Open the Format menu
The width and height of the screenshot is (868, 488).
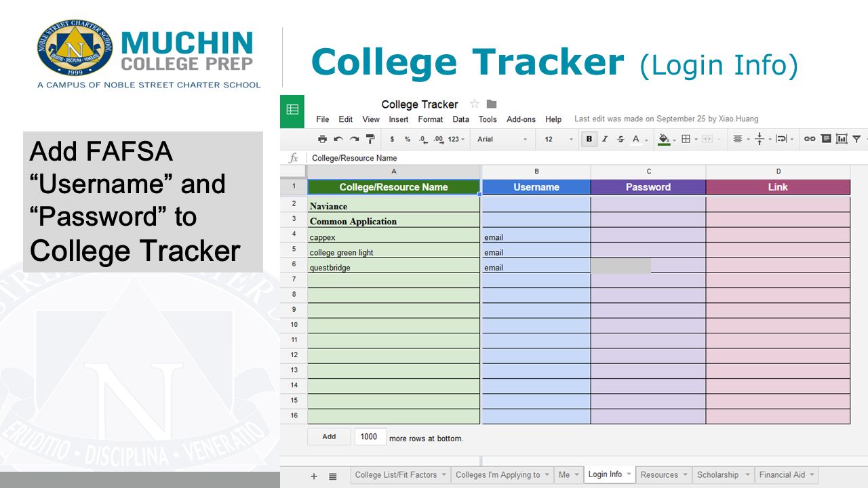[431, 119]
